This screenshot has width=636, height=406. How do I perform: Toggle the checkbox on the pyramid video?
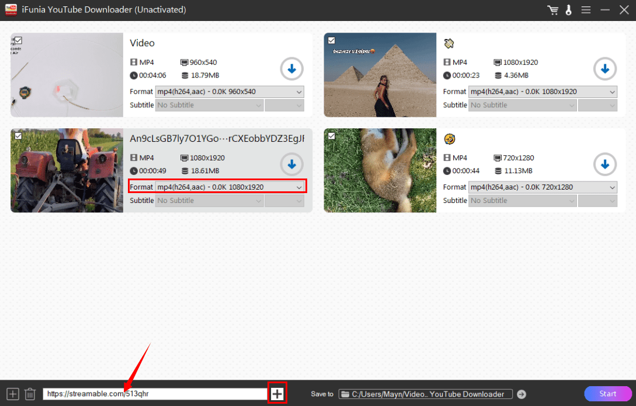(x=332, y=40)
